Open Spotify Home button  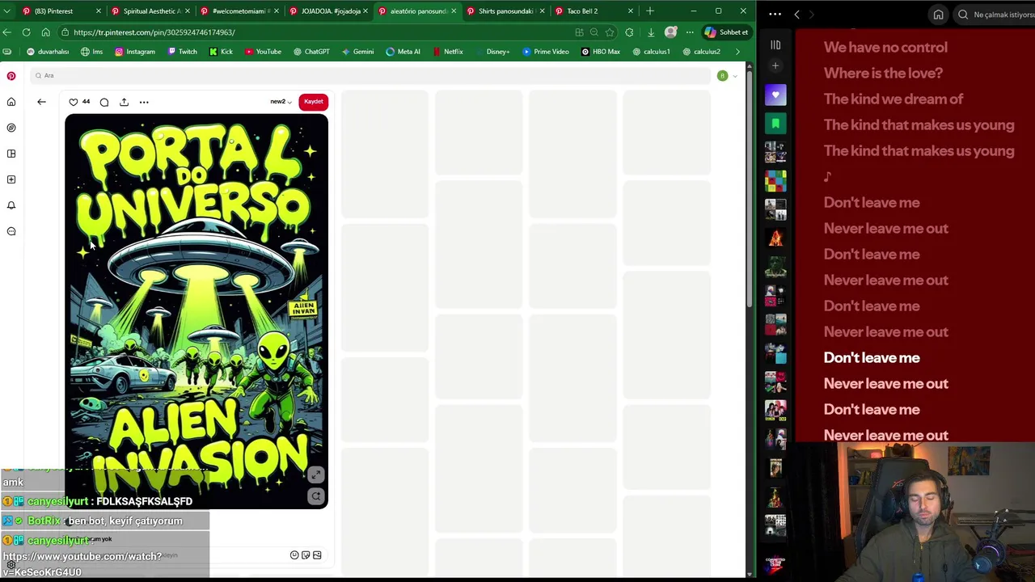(938, 15)
